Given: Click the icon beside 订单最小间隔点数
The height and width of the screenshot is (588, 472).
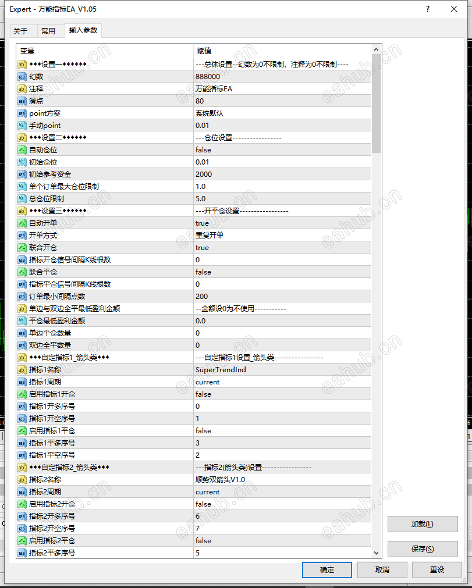Looking at the screenshot, I should (22, 297).
